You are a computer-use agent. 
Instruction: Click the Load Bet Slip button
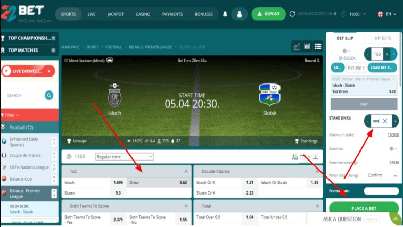[382, 68]
